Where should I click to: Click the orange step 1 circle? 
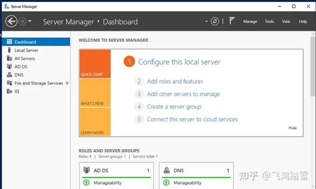click(129, 61)
